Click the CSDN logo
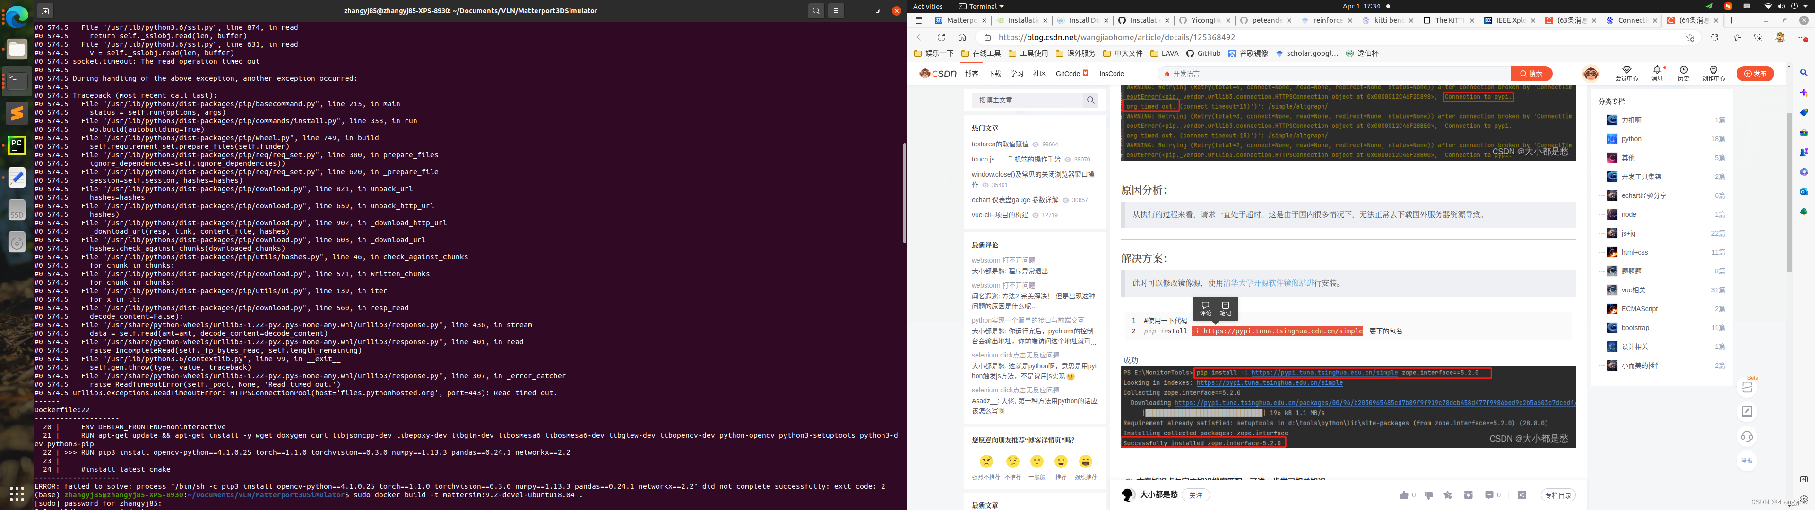1815x510 pixels. coord(938,73)
